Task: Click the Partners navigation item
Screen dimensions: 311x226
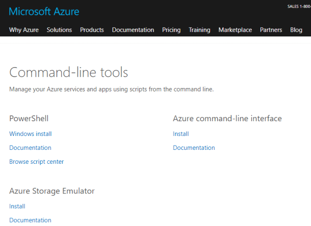Action: pyautogui.click(x=271, y=30)
